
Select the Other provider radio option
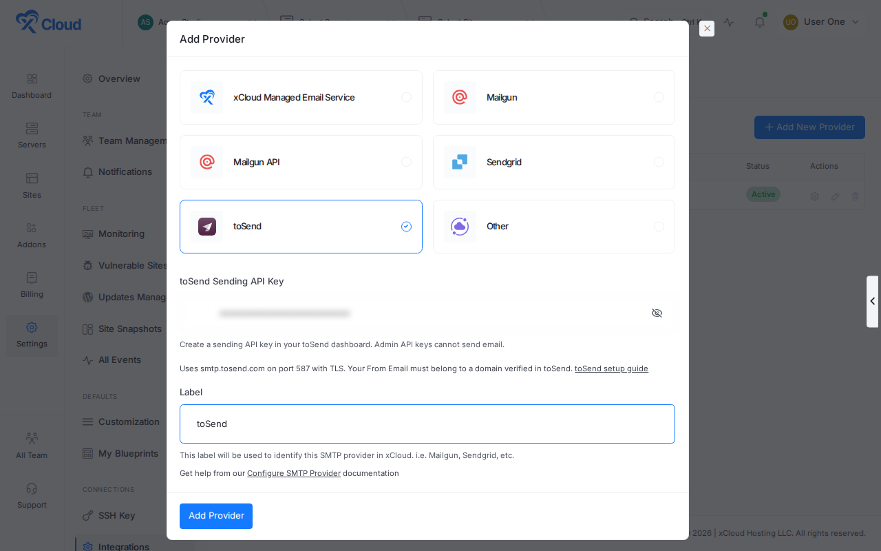(659, 227)
